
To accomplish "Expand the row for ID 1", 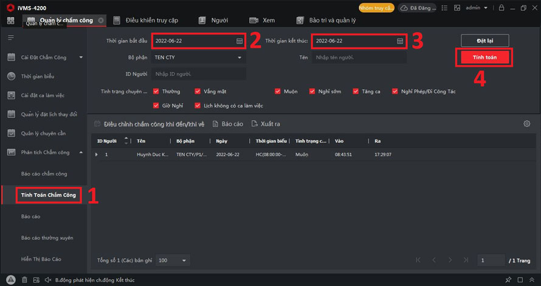I will pos(97,155).
